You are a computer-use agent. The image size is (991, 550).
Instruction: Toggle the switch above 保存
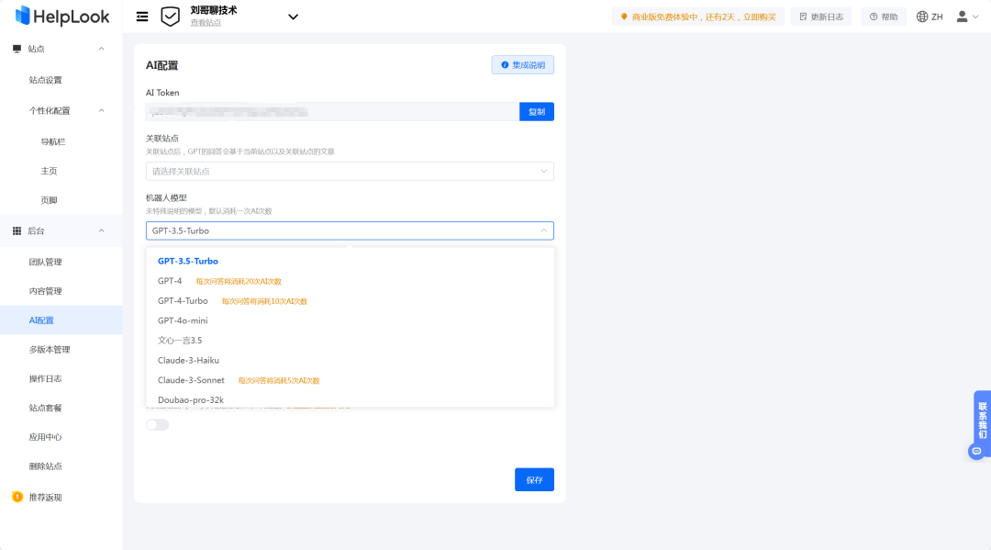click(x=158, y=425)
